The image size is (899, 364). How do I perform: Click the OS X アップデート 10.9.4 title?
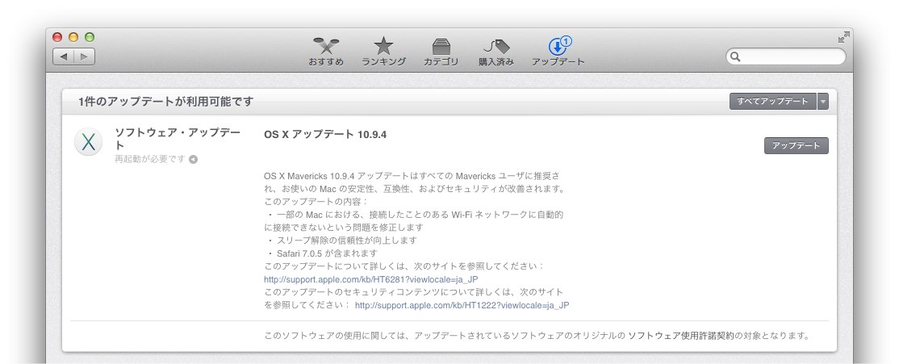[x=325, y=134]
